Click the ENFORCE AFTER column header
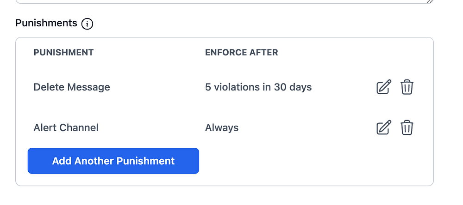463x205 pixels. coord(241,53)
